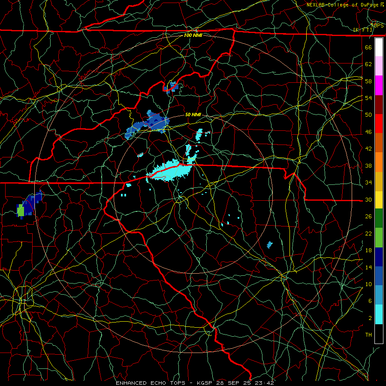Click legend value '34'
386x386 pixels.
point(368,183)
